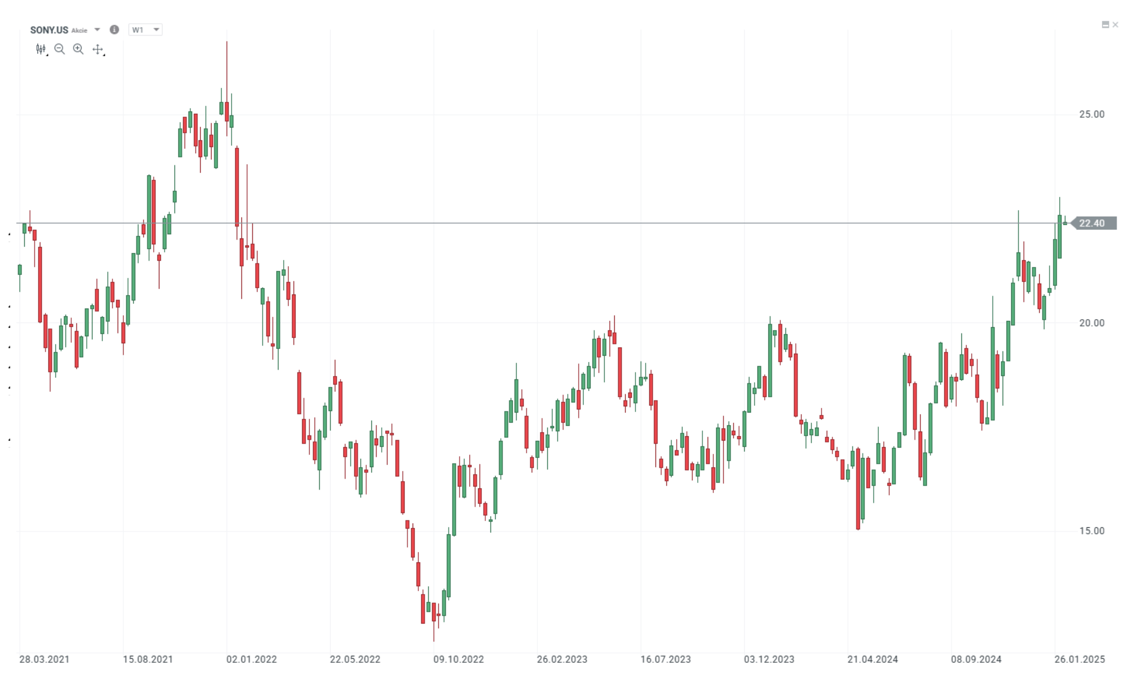
Task: Expand the SONY.US symbol dropdown arrow
Action: point(97,30)
